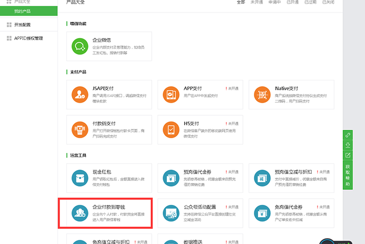Switch to the 全部 filter tab
365x244 pixels.
[241, 2]
